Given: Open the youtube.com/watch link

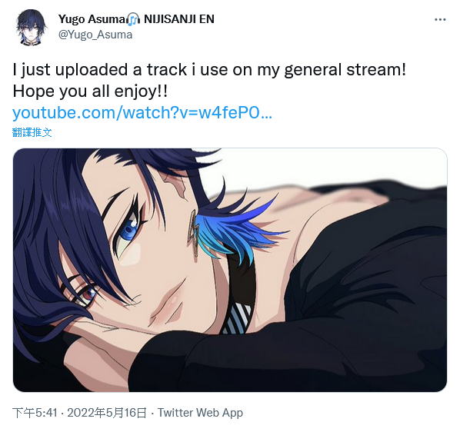Looking at the screenshot, I should pos(142,112).
